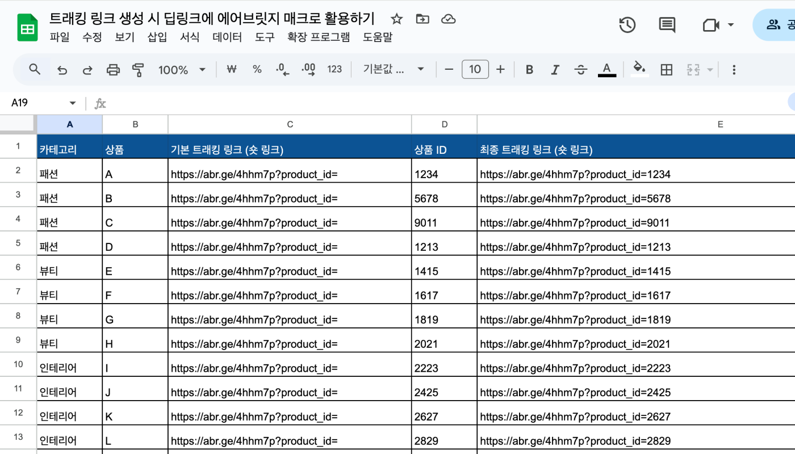The height and width of the screenshot is (454, 795).
Task: Expand the merge cells dropdown arrow
Action: click(x=710, y=70)
